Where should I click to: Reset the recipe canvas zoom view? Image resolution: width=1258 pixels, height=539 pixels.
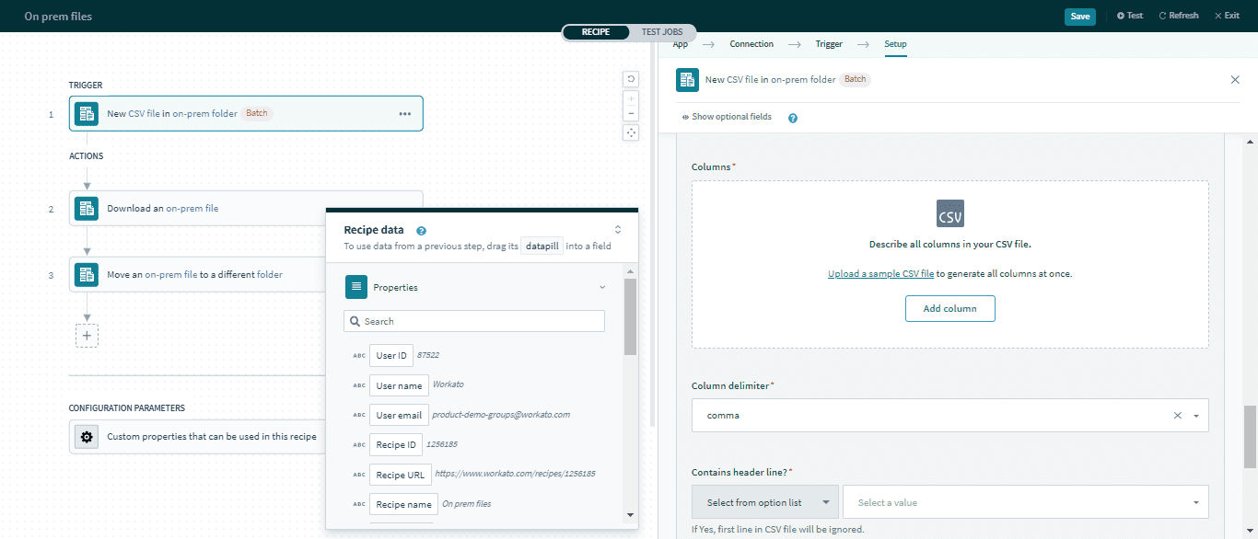(x=631, y=78)
